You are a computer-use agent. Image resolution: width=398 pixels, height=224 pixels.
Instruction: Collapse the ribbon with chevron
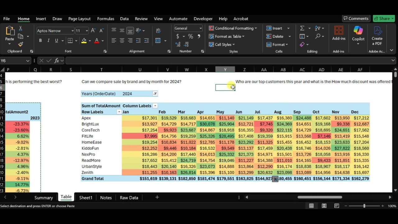[391, 50]
